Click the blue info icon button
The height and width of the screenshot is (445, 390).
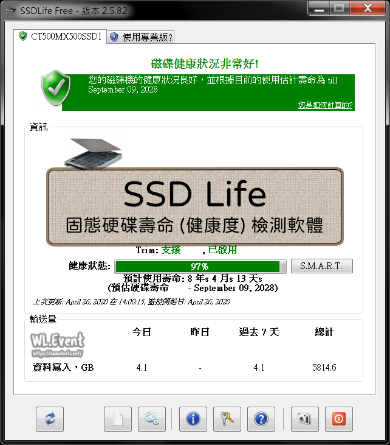193,419
